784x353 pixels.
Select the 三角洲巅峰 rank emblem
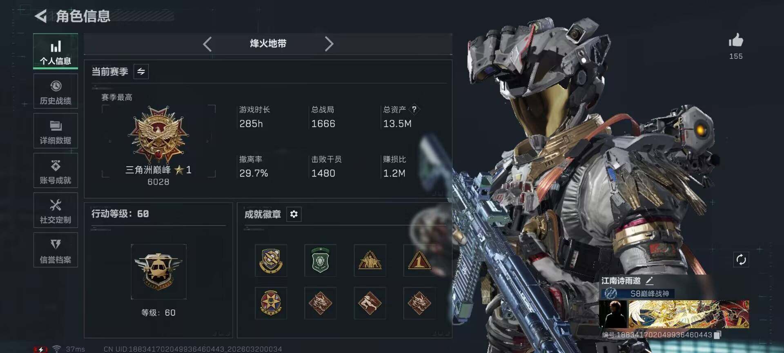[x=158, y=135]
